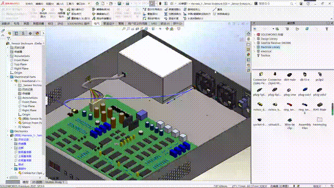Viewport: 334px width, 188px height.
Task: Click the feature tree horizontal scrollbar
Action: 14,178
